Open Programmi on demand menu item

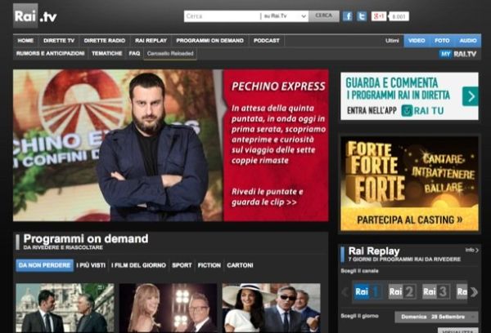click(x=209, y=41)
